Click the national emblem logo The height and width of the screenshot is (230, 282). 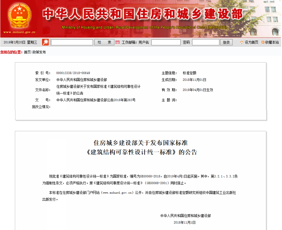tap(19, 16)
